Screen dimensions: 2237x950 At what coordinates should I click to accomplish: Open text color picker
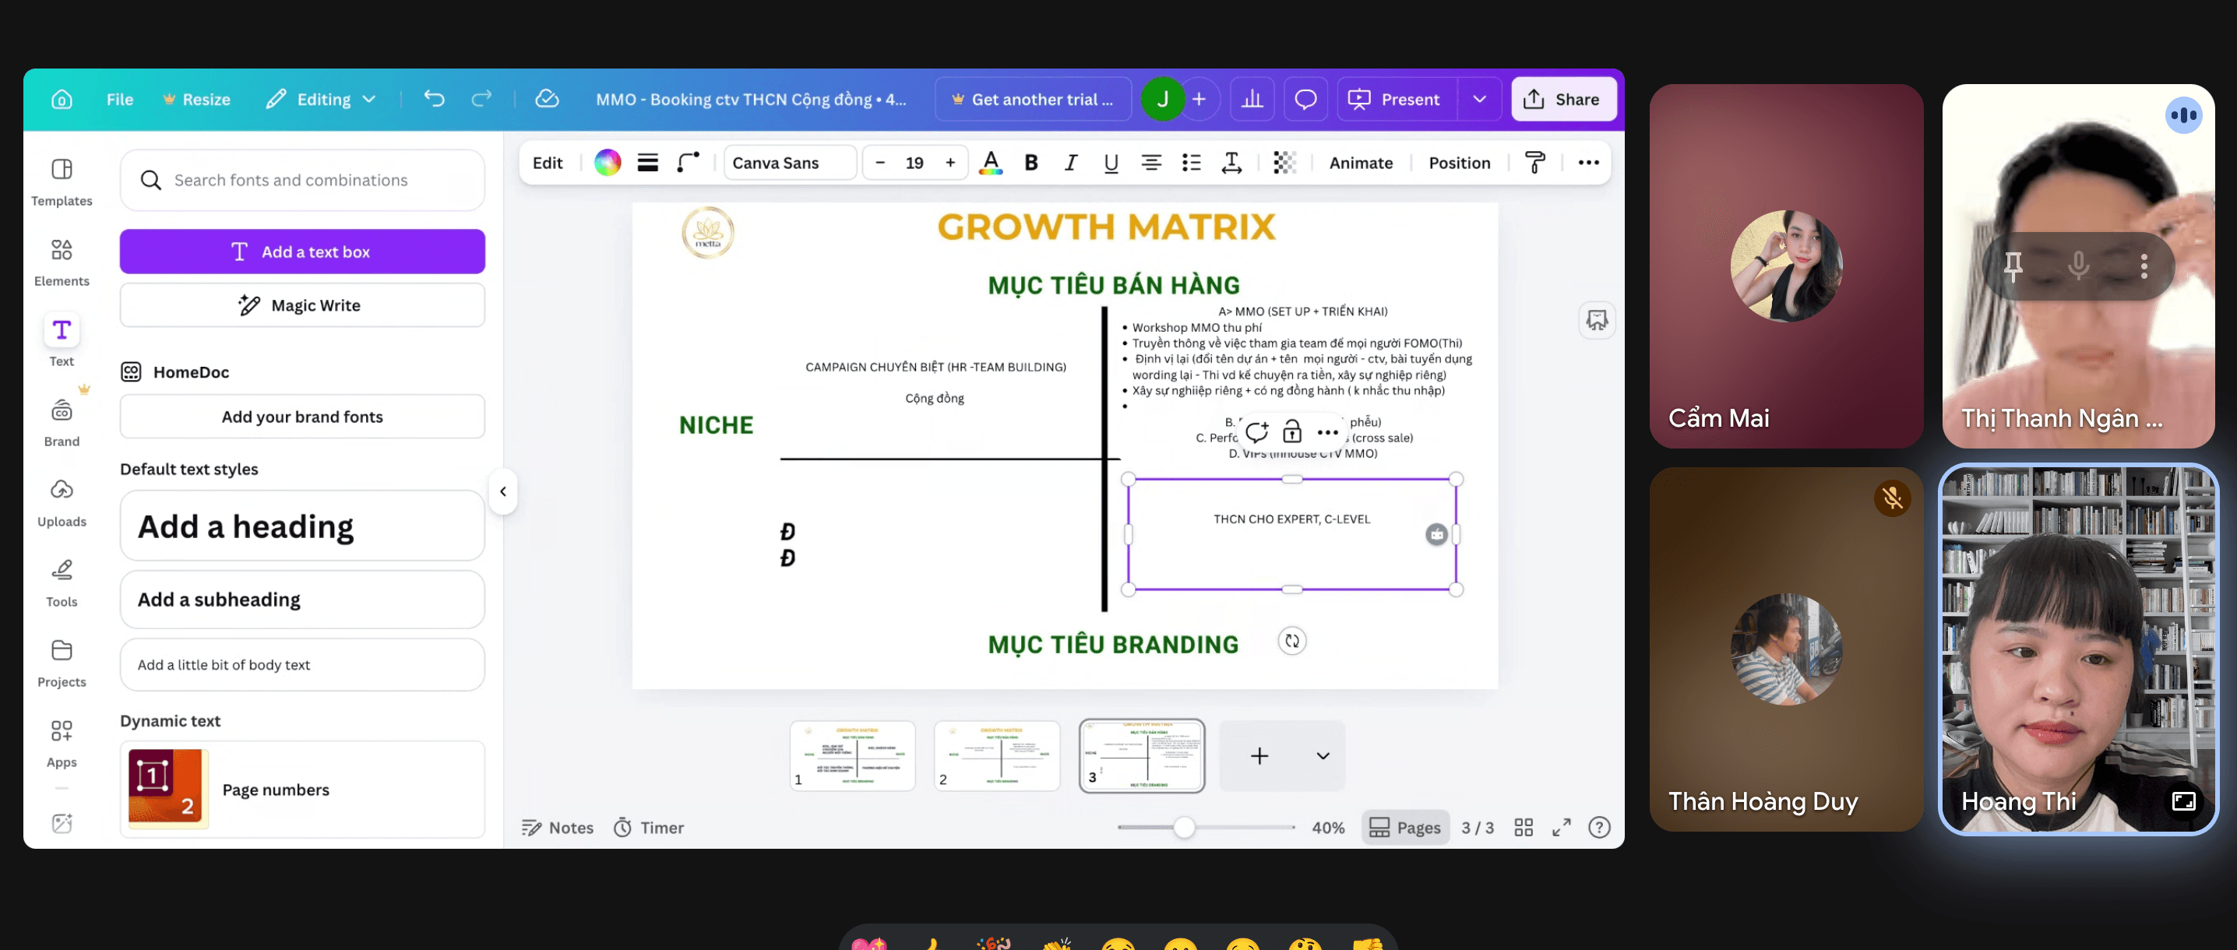pyautogui.click(x=990, y=163)
